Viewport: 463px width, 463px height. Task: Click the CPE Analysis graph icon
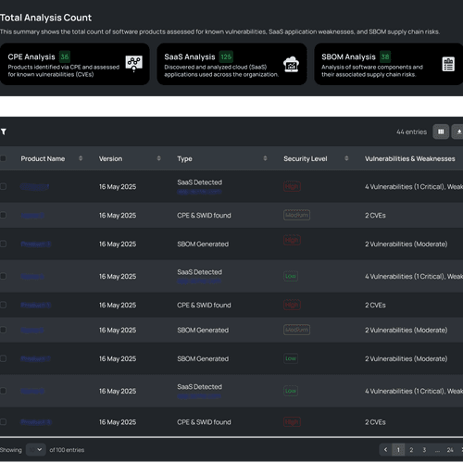[x=133, y=64]
